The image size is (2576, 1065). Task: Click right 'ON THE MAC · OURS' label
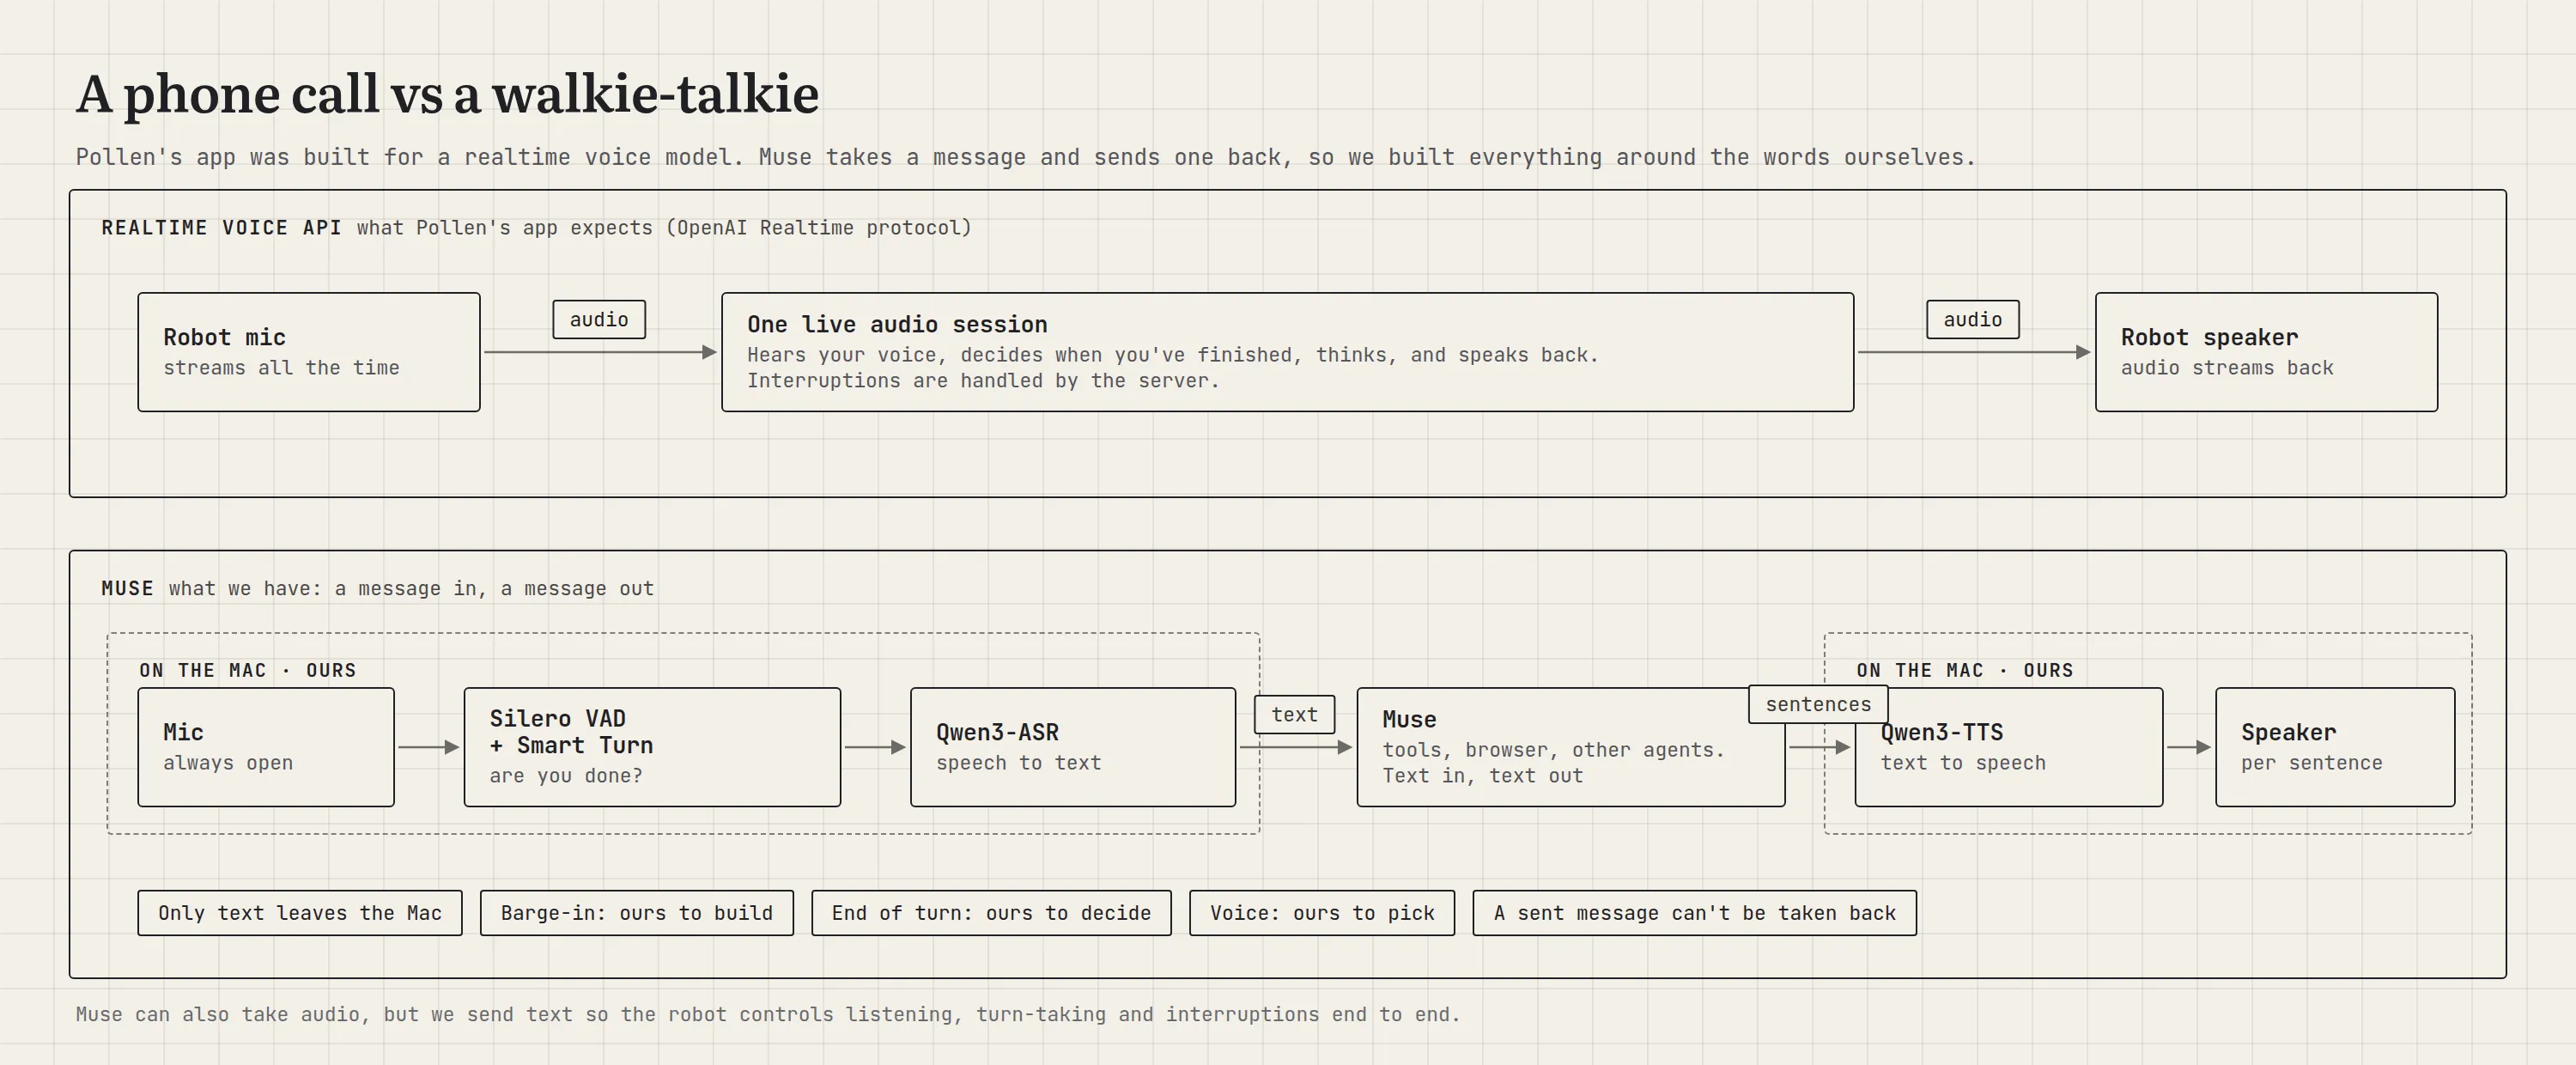click(1965, 670)
